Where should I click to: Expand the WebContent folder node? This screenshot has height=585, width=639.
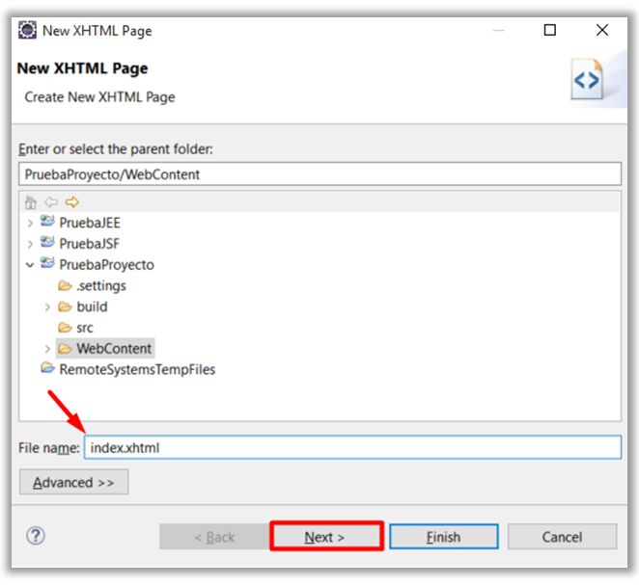47,349
